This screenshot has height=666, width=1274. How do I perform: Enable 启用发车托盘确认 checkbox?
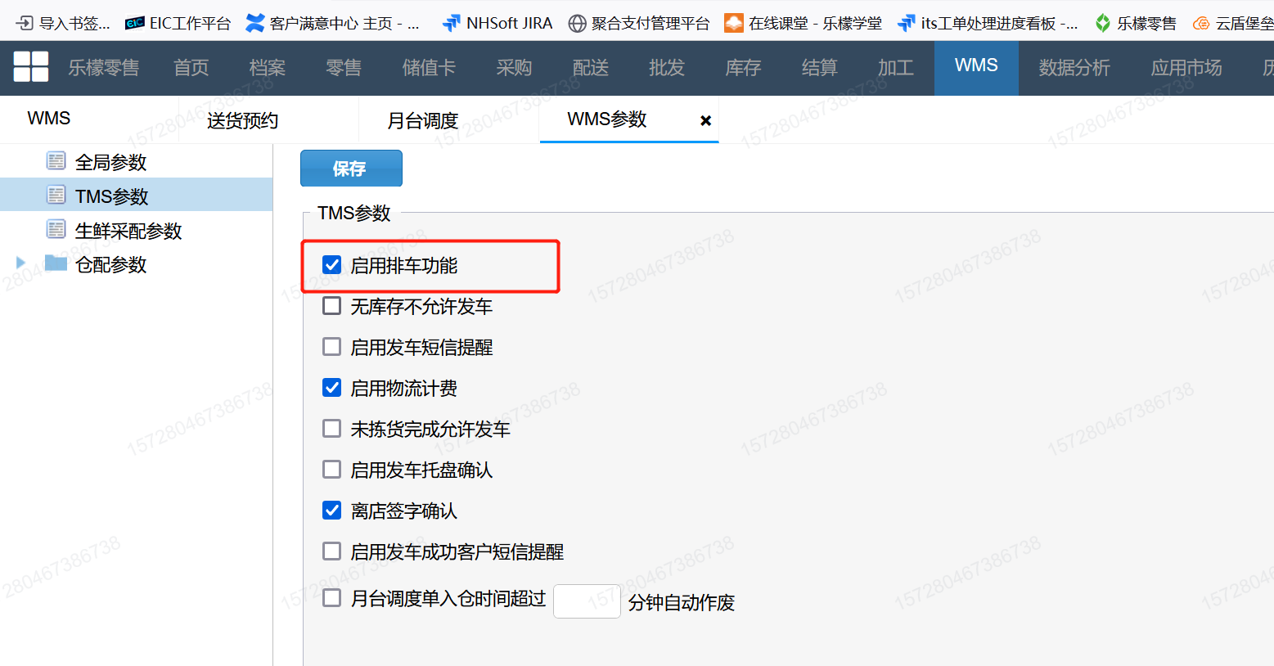pyautogui.click(x=331, y=469)
